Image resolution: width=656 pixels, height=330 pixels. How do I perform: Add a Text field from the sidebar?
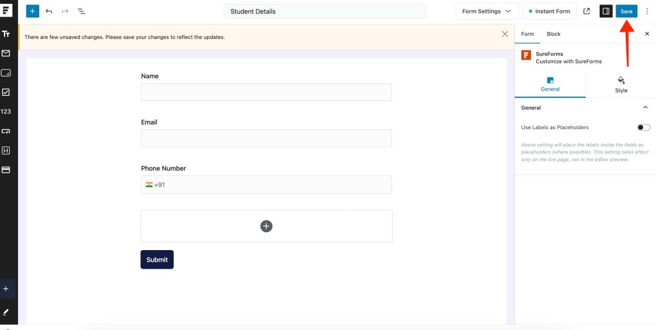(x=6, y=34)
